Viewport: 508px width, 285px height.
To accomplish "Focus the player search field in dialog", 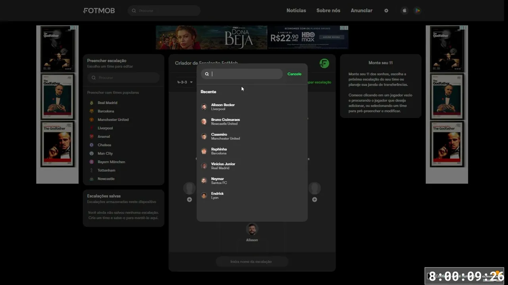I will pos(242,74).
